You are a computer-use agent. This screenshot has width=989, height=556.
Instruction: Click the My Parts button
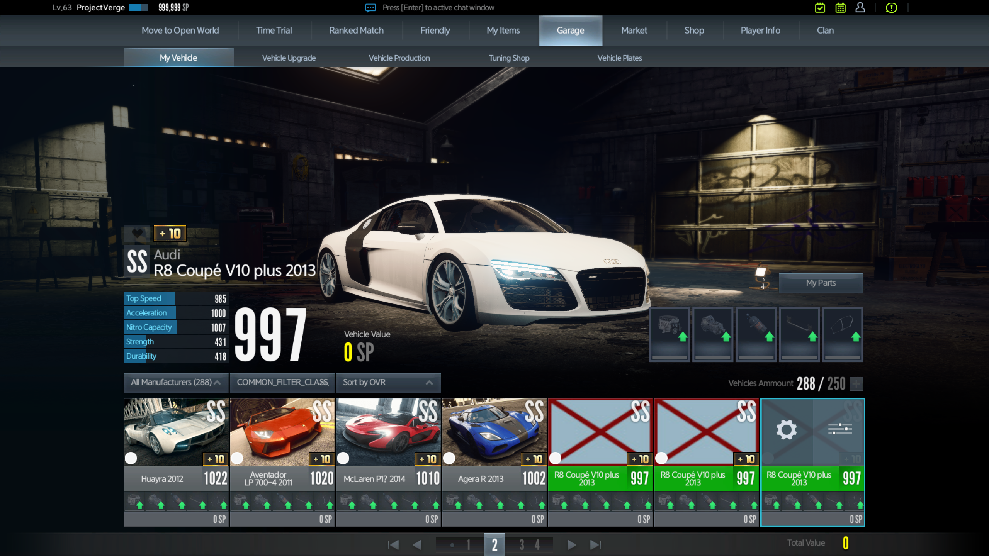click(x=821, y=283)
